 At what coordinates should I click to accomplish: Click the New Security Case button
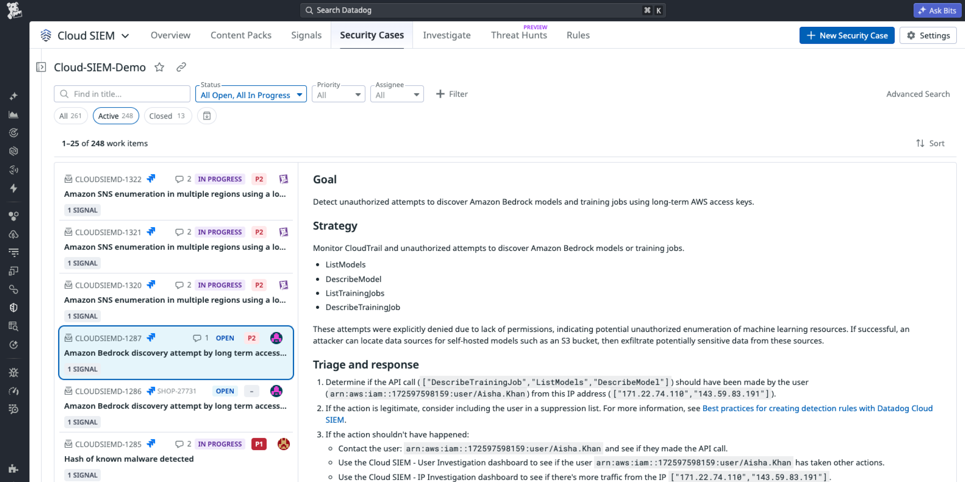pyautogui.click(x=846, y=36)
